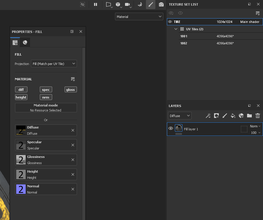Select the Particles tool
The width and height of the screenshot is (263, 220).
click(x=140, y=4)
